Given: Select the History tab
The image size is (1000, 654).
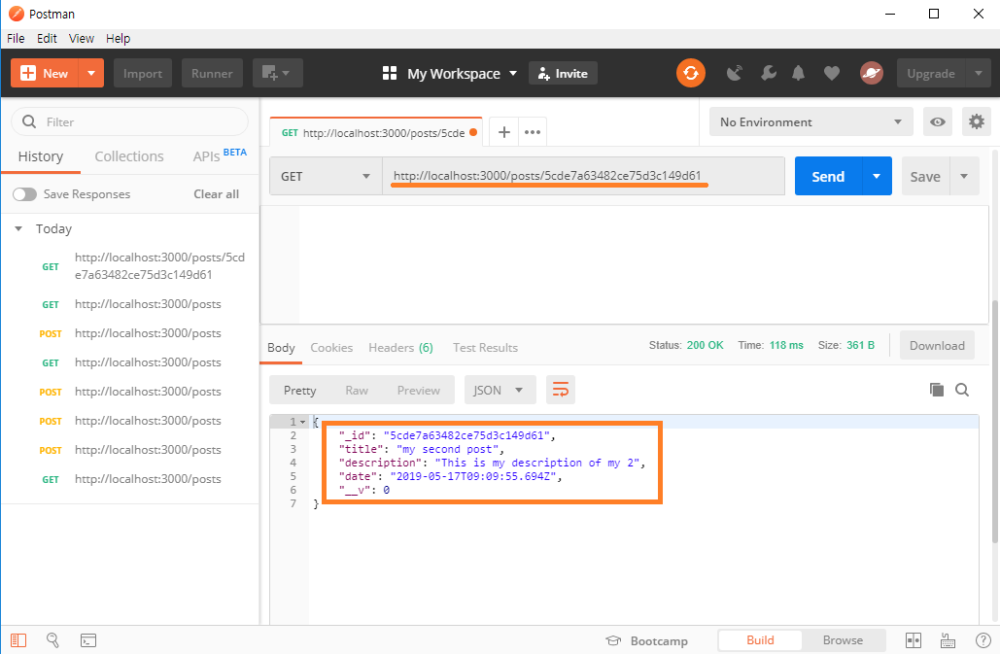Looking at the screenshot, I should pos(41,156).
